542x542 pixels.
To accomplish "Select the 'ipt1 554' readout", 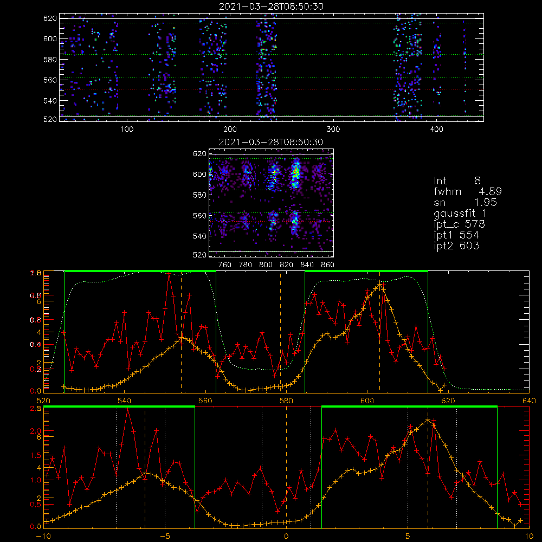I will coord(456,235).
